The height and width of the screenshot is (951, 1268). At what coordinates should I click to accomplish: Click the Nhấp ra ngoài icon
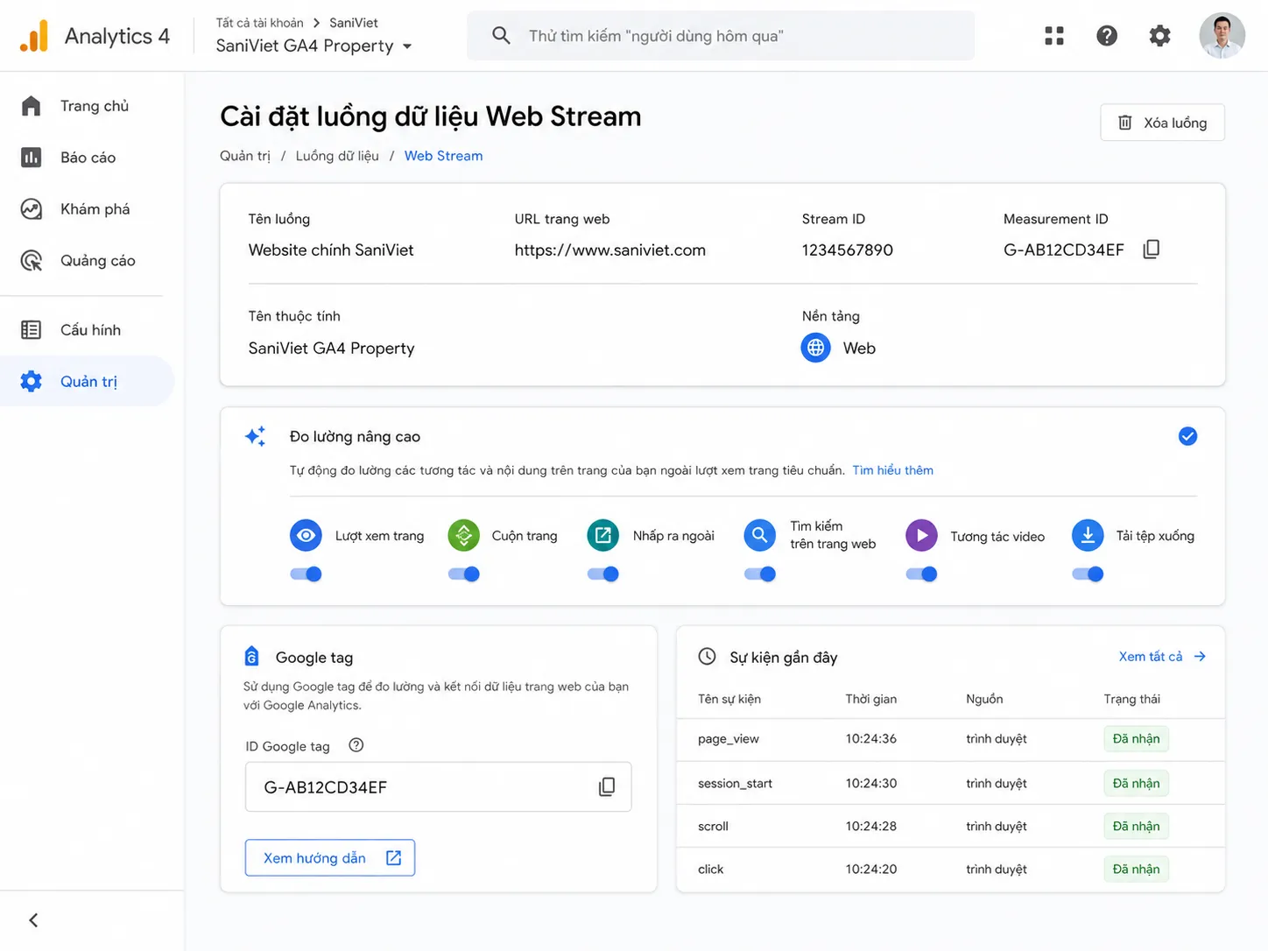(602, 535)
